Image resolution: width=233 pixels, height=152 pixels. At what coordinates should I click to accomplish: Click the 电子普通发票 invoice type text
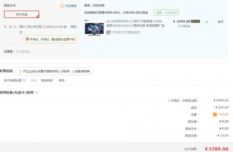pyautogui.click(x=13, y=81)
